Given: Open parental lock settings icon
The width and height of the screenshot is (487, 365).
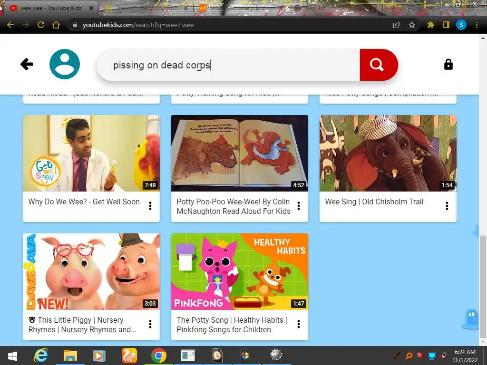Looking at the screenshot, I should [448, 65].
